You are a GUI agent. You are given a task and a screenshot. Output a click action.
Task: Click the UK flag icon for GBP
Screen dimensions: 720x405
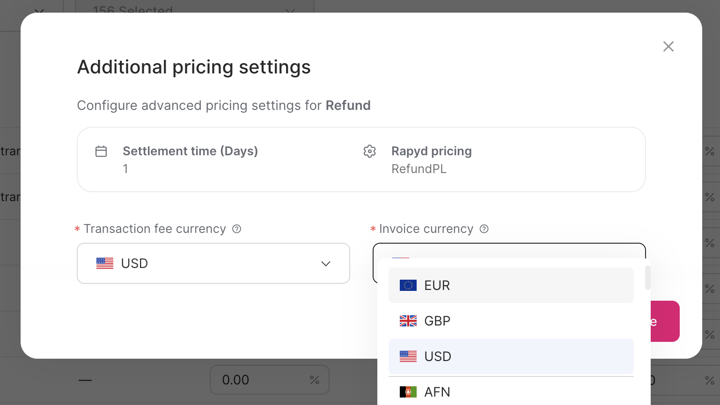click(x=408, y=321)
